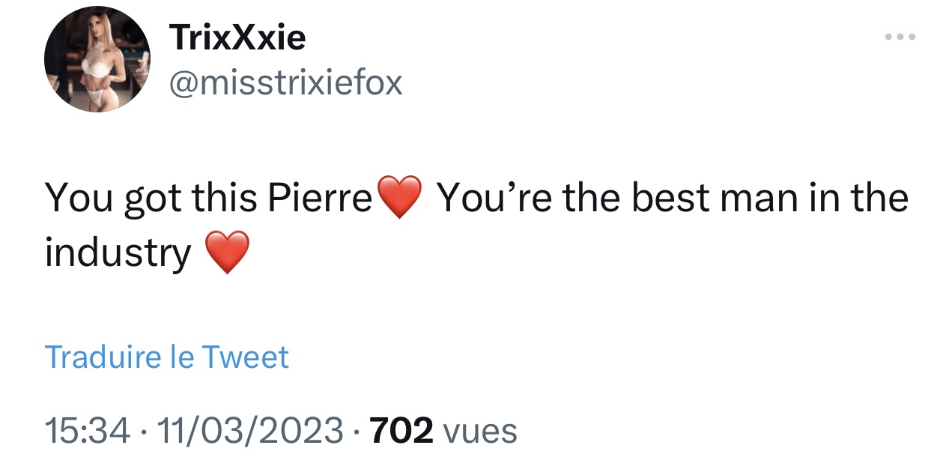949x475 pixels.
Task: Click the red heart emoji after Pierre
Action: coord(400,199)
